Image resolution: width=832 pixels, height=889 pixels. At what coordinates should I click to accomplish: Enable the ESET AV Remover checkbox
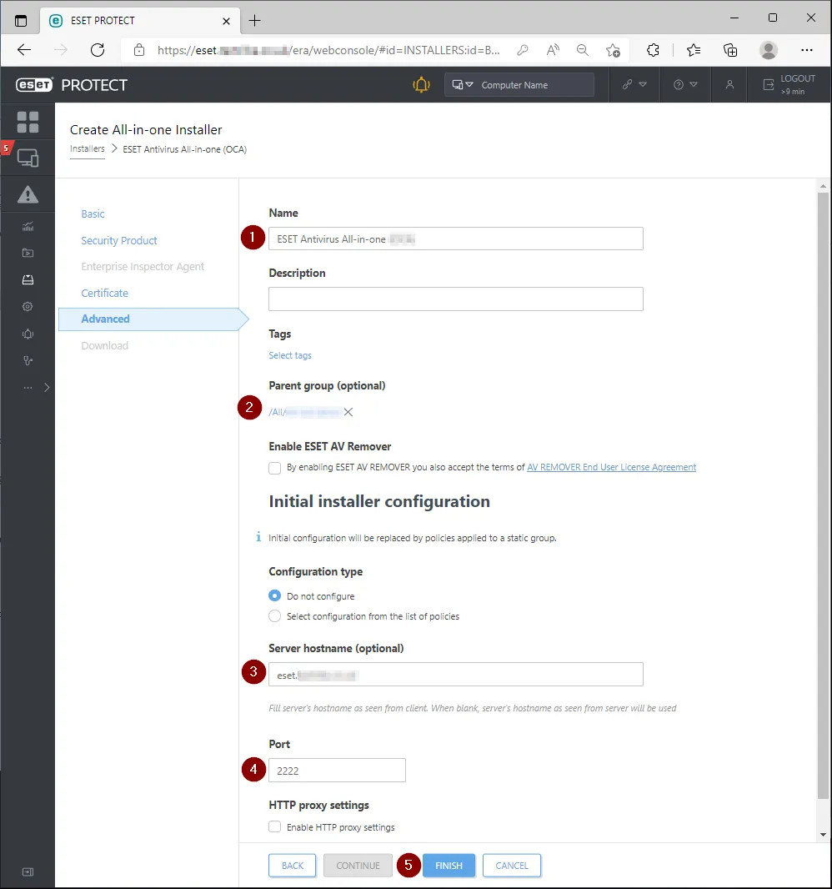[x=275, y=468]
